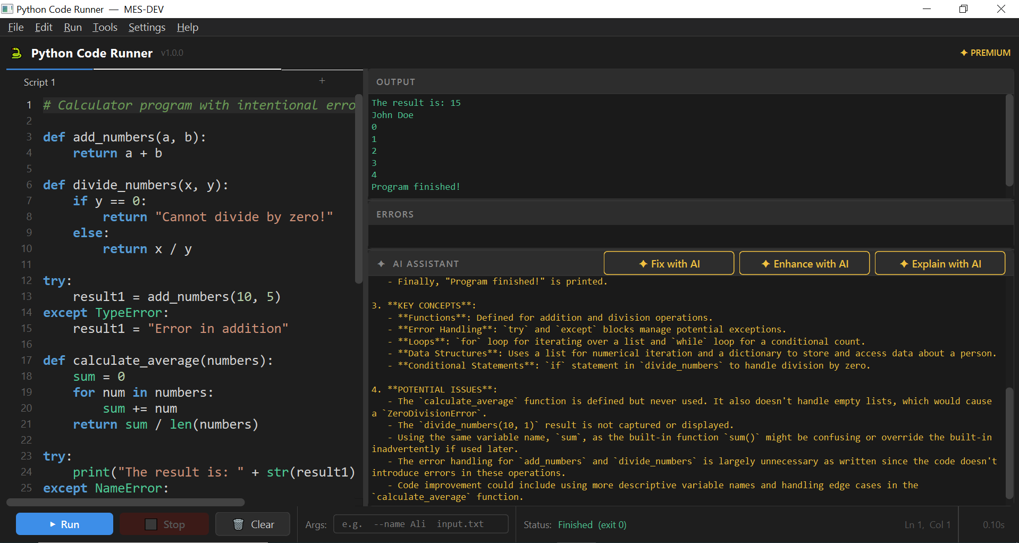Focus the Args input field

pos(420,524)
